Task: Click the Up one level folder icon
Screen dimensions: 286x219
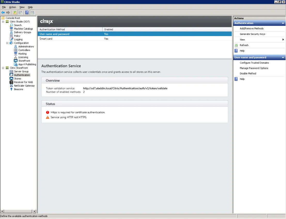Action: tap(15, 13)
